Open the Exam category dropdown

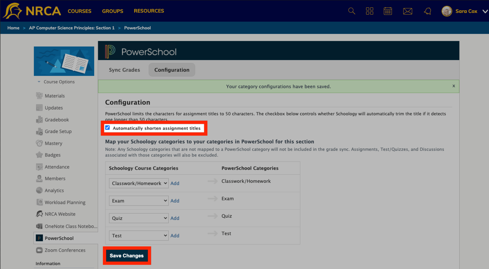[x=139, y=201]
